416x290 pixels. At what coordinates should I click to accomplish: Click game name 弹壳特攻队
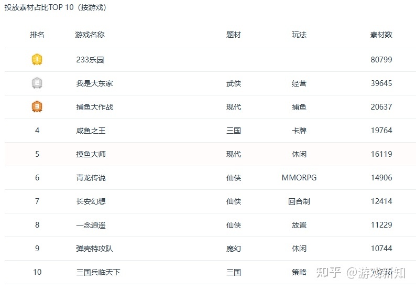(x=95, y=249)
